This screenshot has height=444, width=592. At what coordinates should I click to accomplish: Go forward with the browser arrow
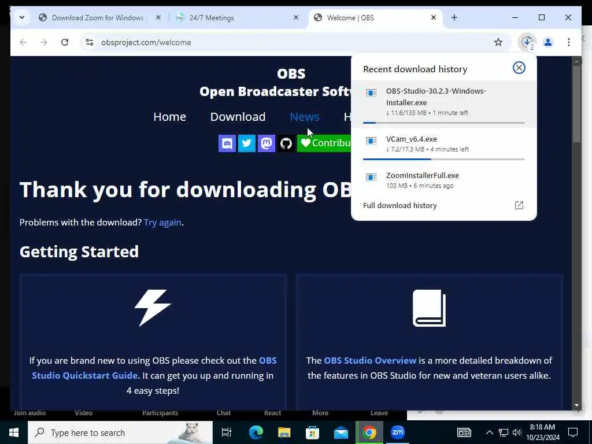coord(44,42)
